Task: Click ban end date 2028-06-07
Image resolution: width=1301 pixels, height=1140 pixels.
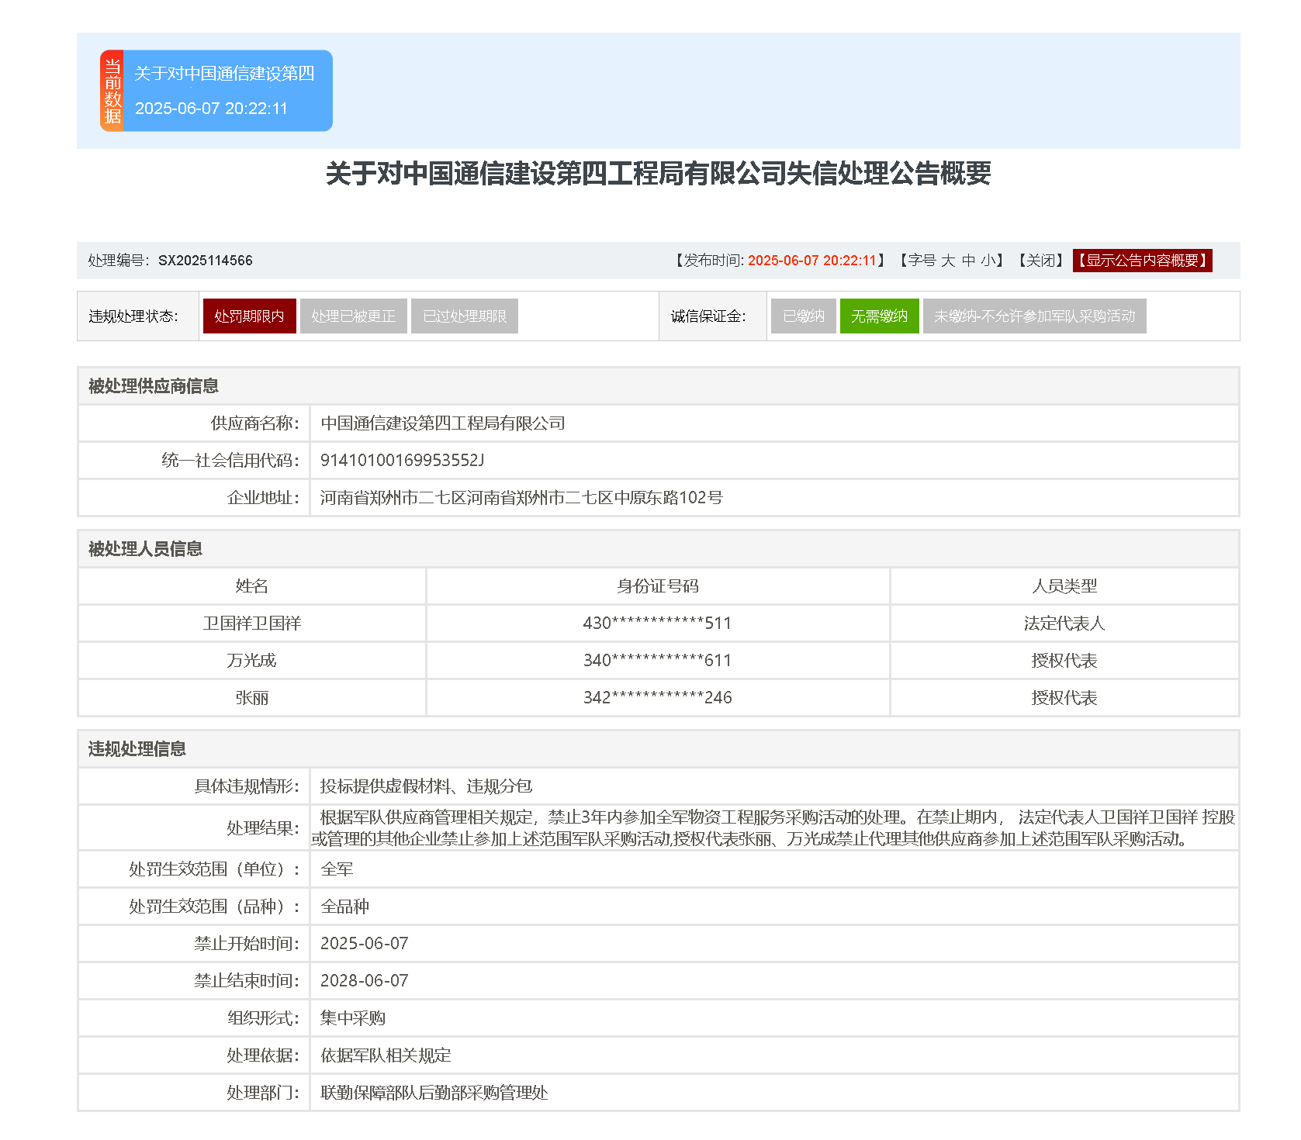Action: click(x=365, y=981)
